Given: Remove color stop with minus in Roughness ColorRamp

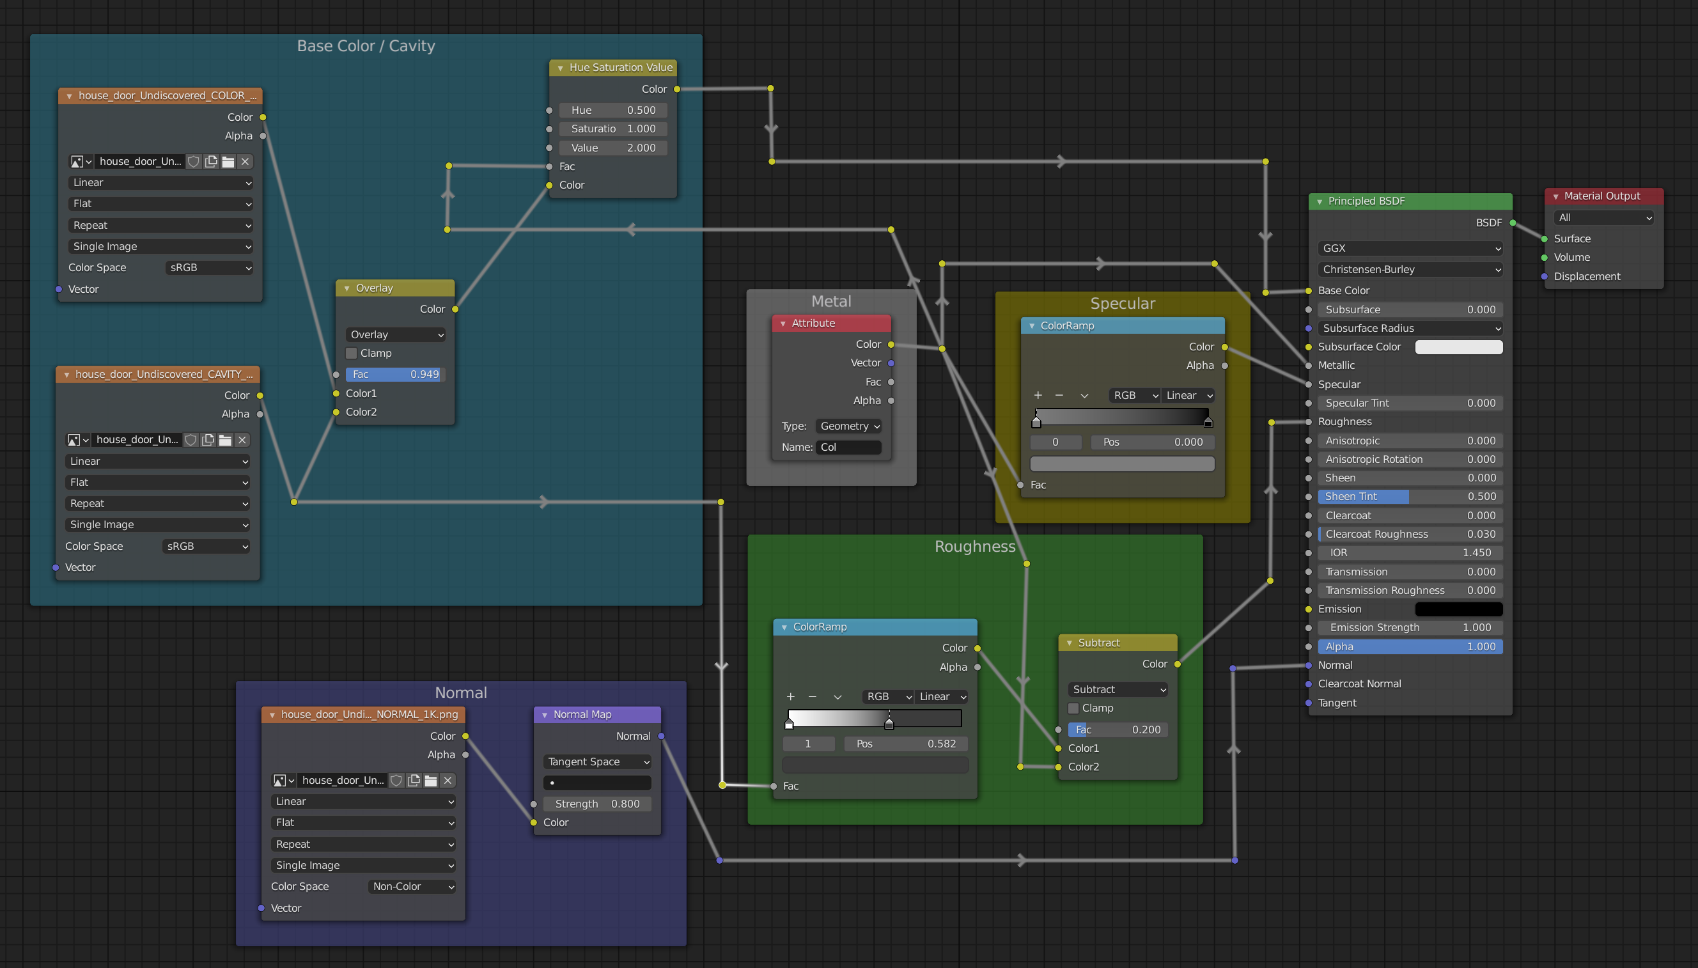Looking at the screenshot, I should point(812,697).
